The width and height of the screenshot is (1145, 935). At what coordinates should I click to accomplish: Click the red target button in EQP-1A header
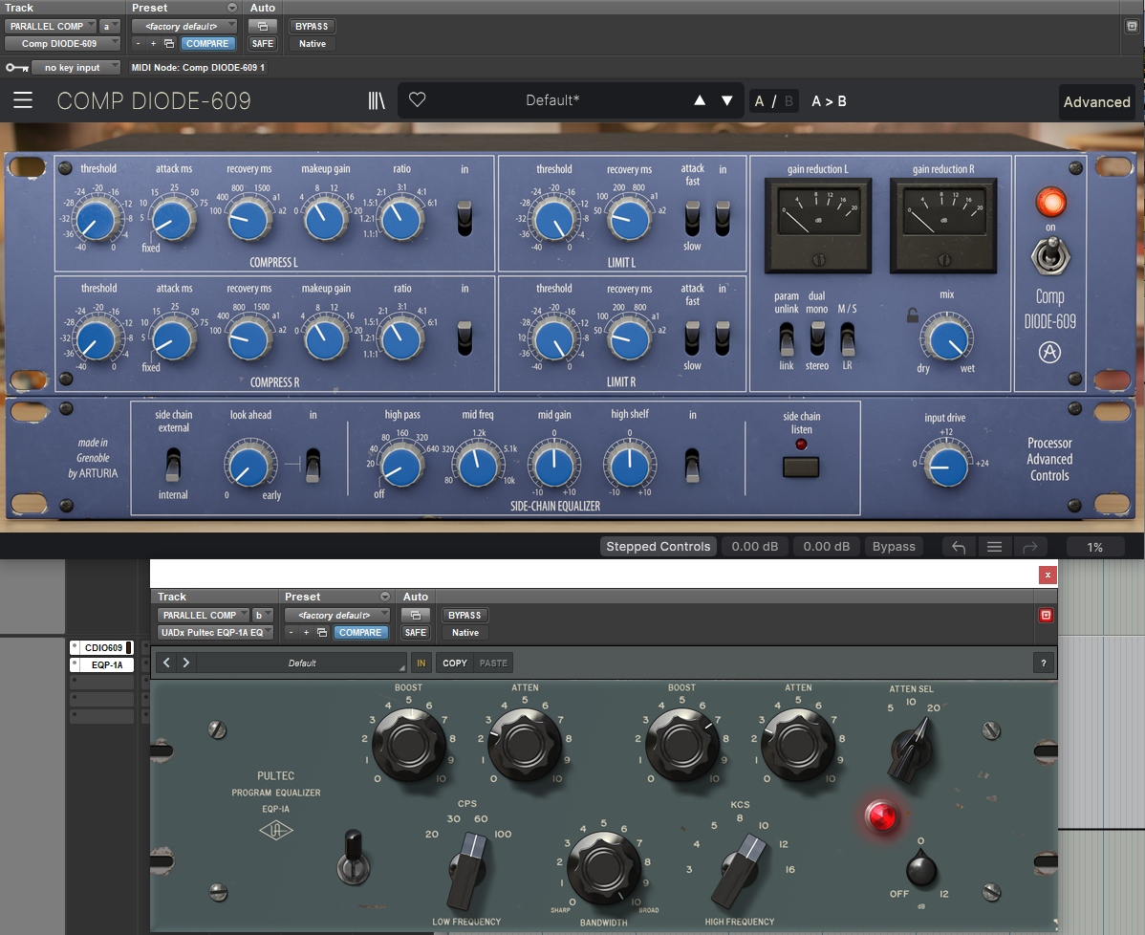[x=1046, y=615]
